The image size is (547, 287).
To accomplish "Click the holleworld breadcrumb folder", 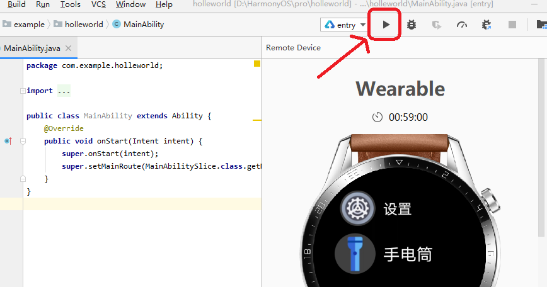I will coord(79,25).
